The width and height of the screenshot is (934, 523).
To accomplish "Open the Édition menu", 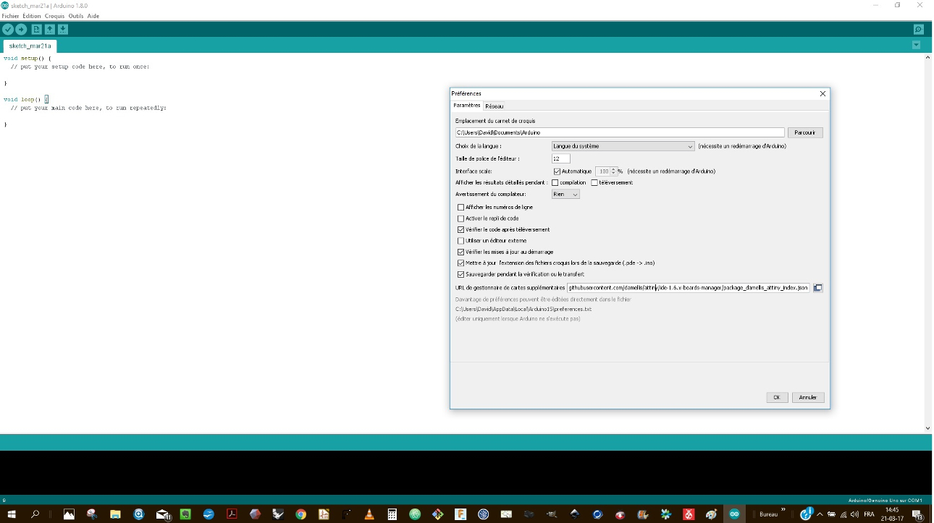I will point(32,16).
